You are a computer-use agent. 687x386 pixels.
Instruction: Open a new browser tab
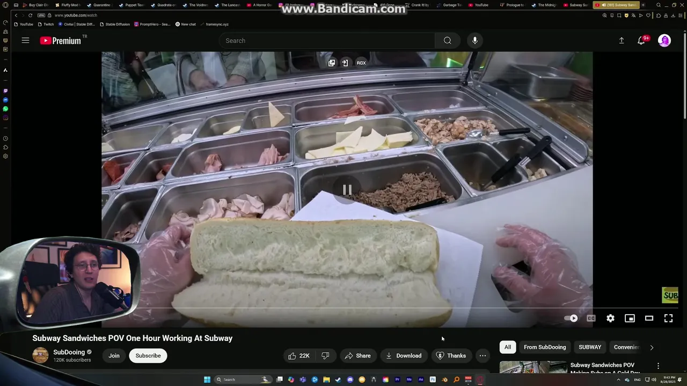click(642, 5)
